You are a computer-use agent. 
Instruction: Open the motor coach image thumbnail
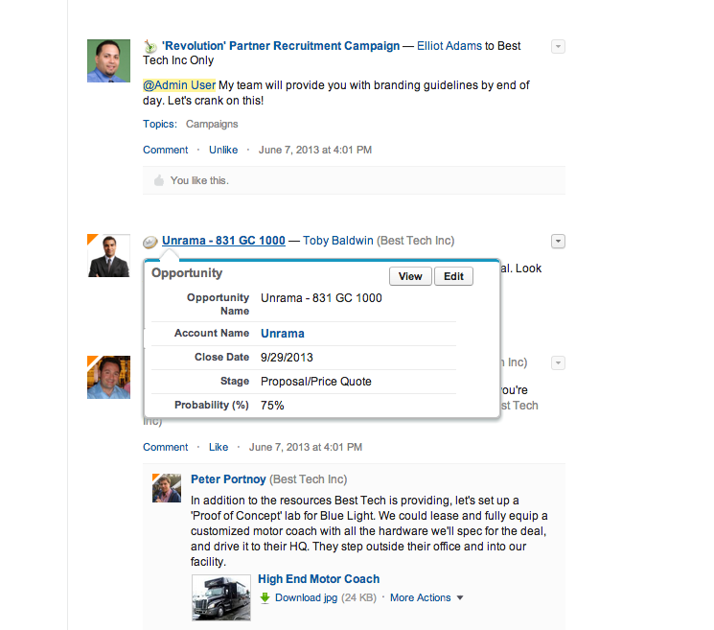[x=222, y=596]
